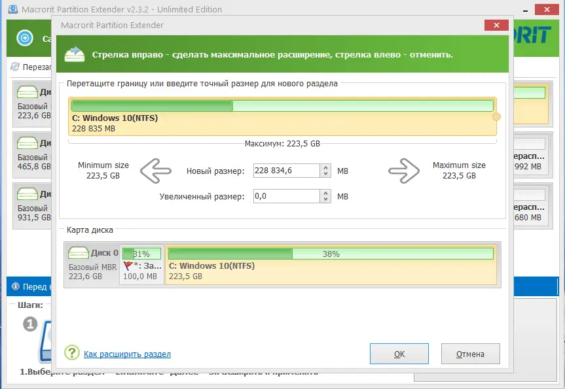
Task: Increase Новый размер with up spinner arrow
Action: pos(325,167)
